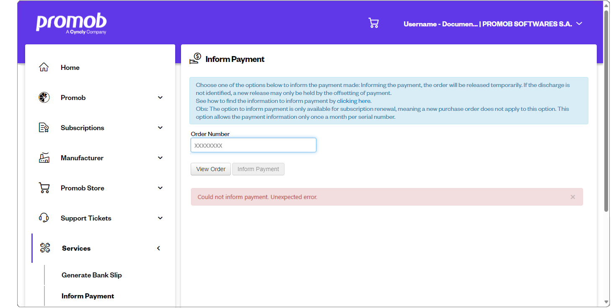Expand the Promob sidebar chevron
This screenshot has width=611, height=308.
click(160, 98)
